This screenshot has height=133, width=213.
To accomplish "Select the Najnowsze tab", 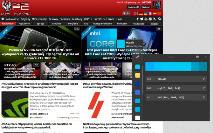I will pos(8,23).
